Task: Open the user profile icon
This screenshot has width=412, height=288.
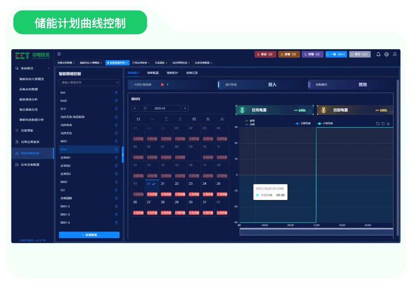Action: 395,54
